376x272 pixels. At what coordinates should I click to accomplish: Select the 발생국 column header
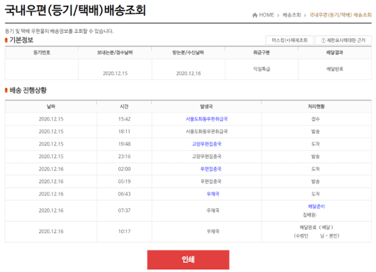pyautogui.click(x=206, y=107)
